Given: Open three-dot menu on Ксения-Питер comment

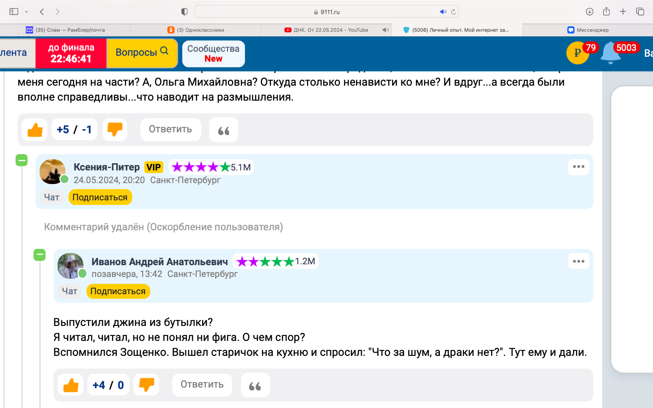Looking at the screenshot, I should [579, 167].
